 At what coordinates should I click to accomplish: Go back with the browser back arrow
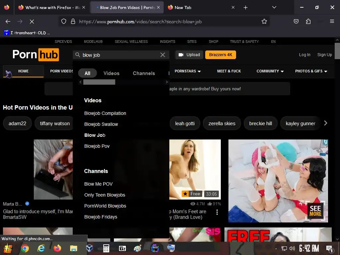pos(8,22)
